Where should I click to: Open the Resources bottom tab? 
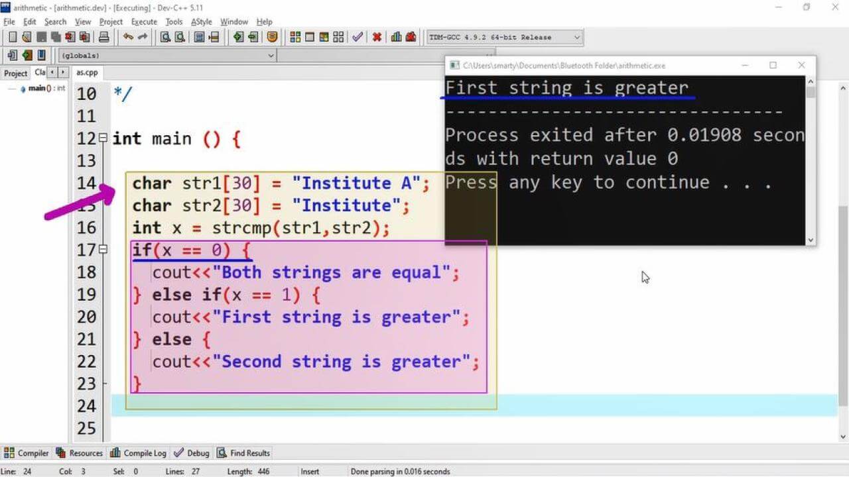pyautogui.click(x=79, y=453)
